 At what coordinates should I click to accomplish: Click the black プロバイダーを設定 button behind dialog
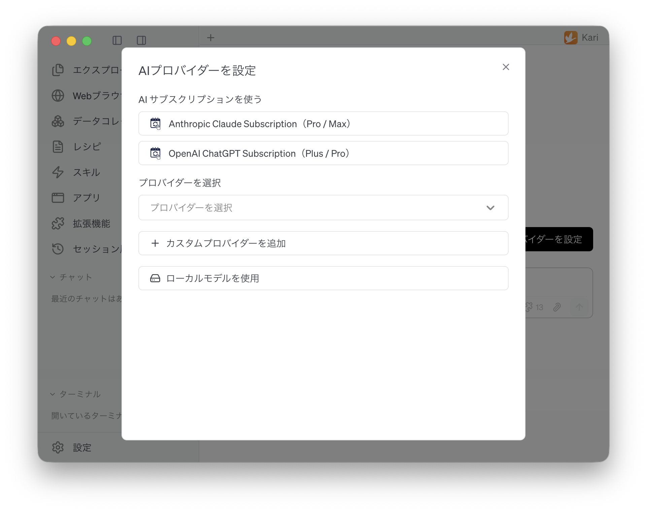tap(559, 239)
